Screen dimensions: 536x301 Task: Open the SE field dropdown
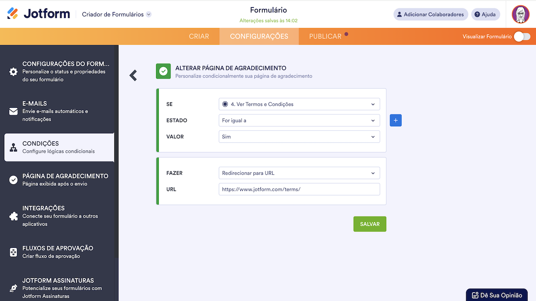[299, 104]
